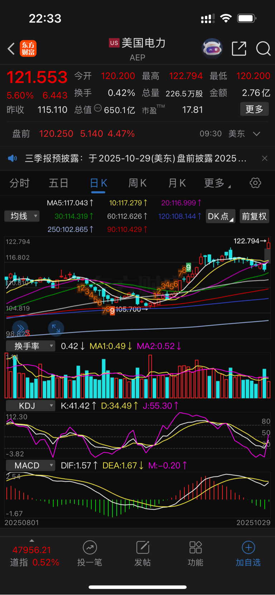Open the DK点 dropdown
Screen dimensions: 275x595
(221, 216)
